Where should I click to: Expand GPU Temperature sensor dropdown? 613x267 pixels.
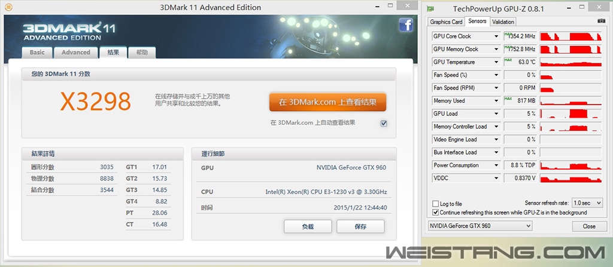tap(496, 62)
